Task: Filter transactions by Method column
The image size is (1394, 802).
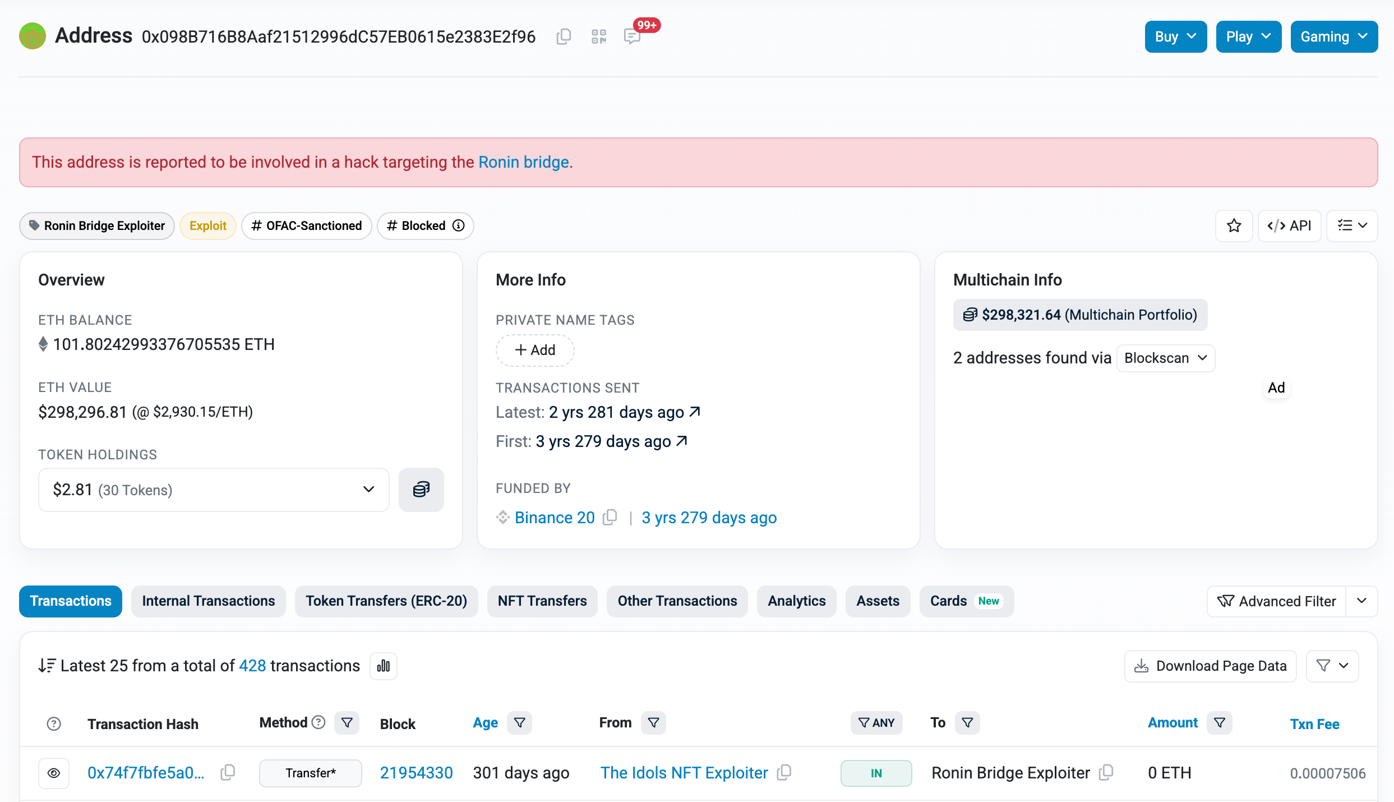Action: click(347, 723)
